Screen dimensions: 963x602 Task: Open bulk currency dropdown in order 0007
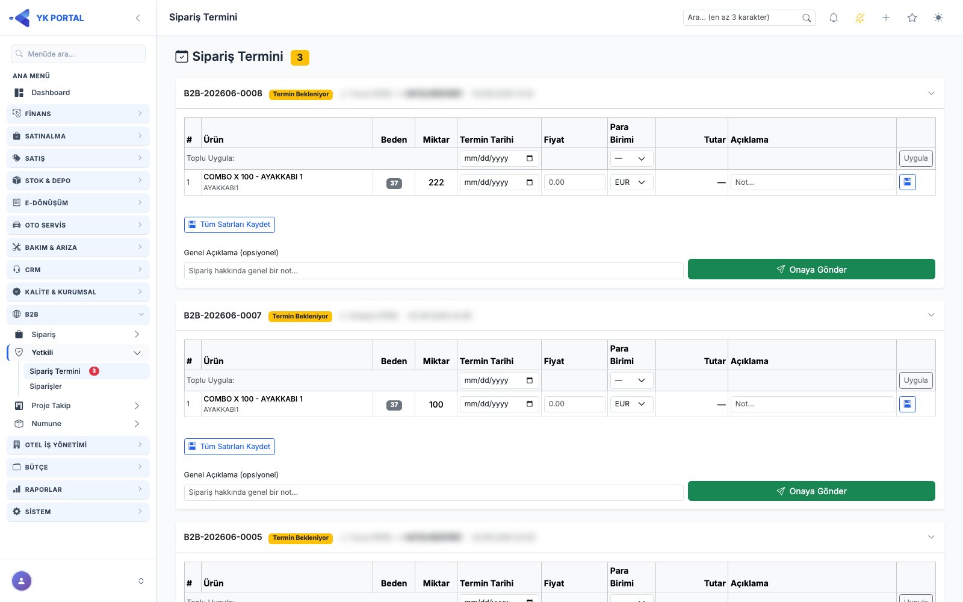[631, 380]
